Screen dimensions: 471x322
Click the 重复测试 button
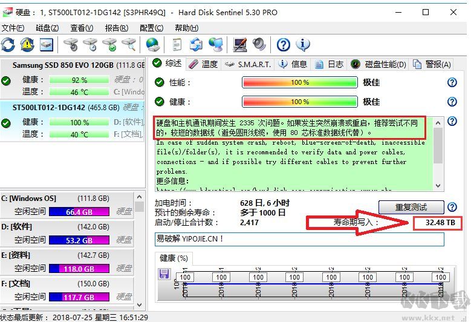pyautogui.click(x=411, y=207)
